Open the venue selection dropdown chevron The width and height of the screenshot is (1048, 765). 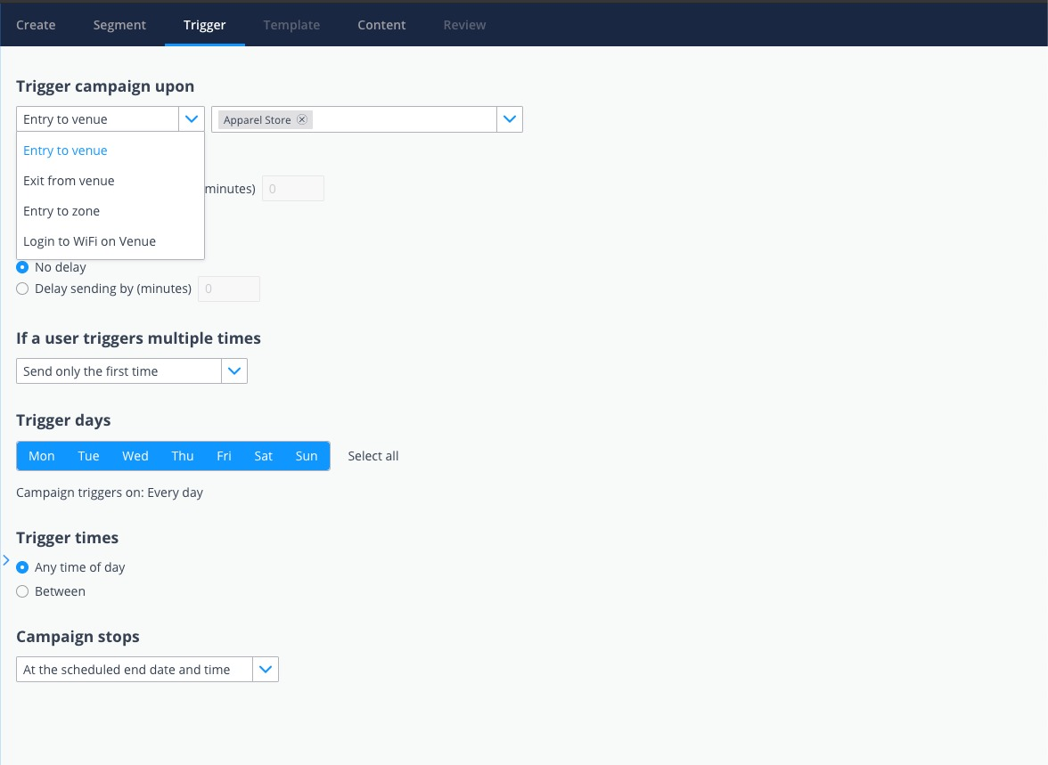[x=509, y=118]
